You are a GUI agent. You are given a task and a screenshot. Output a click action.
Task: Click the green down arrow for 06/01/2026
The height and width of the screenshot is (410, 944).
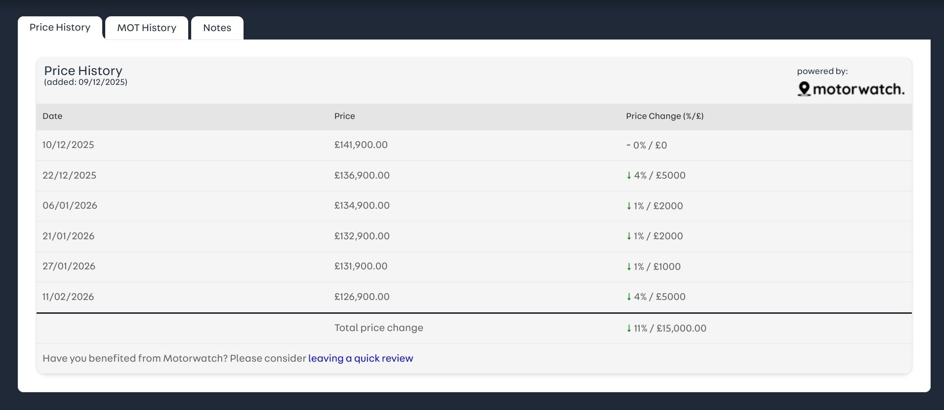point(629,206)
